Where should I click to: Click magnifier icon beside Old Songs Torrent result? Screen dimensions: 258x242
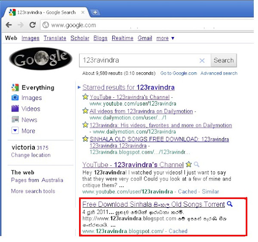pos(230,204)
